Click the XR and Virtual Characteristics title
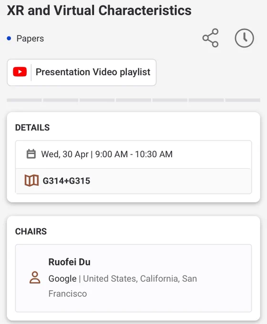267x324 pixels. click(x=99, y=10)
